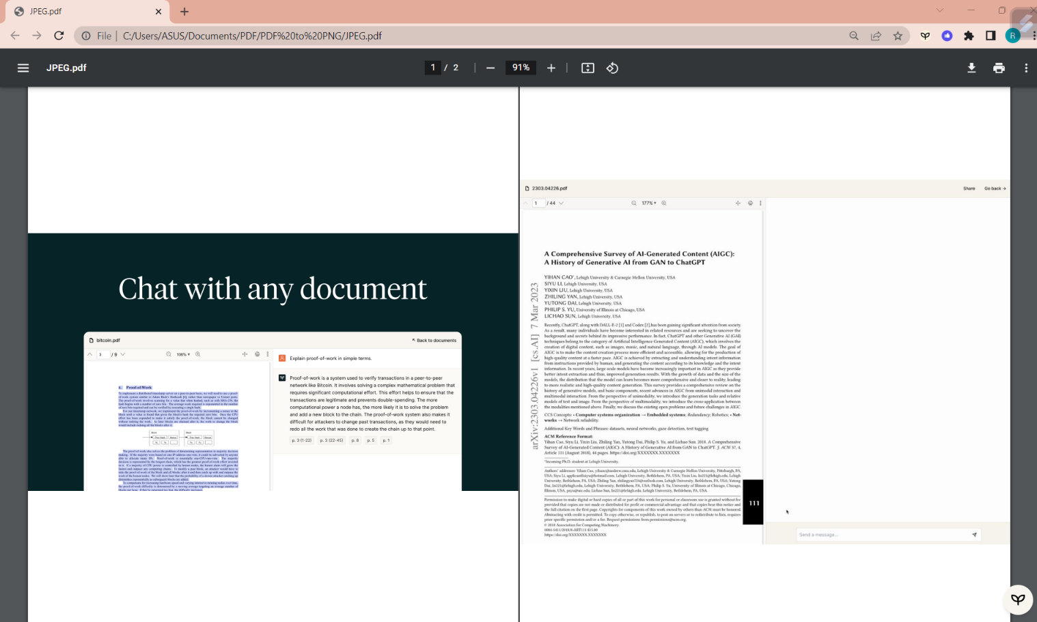This screenshot has width=1037, height=622.
Task: Toggle the Chrome side panel
Action: click(991, 36)
